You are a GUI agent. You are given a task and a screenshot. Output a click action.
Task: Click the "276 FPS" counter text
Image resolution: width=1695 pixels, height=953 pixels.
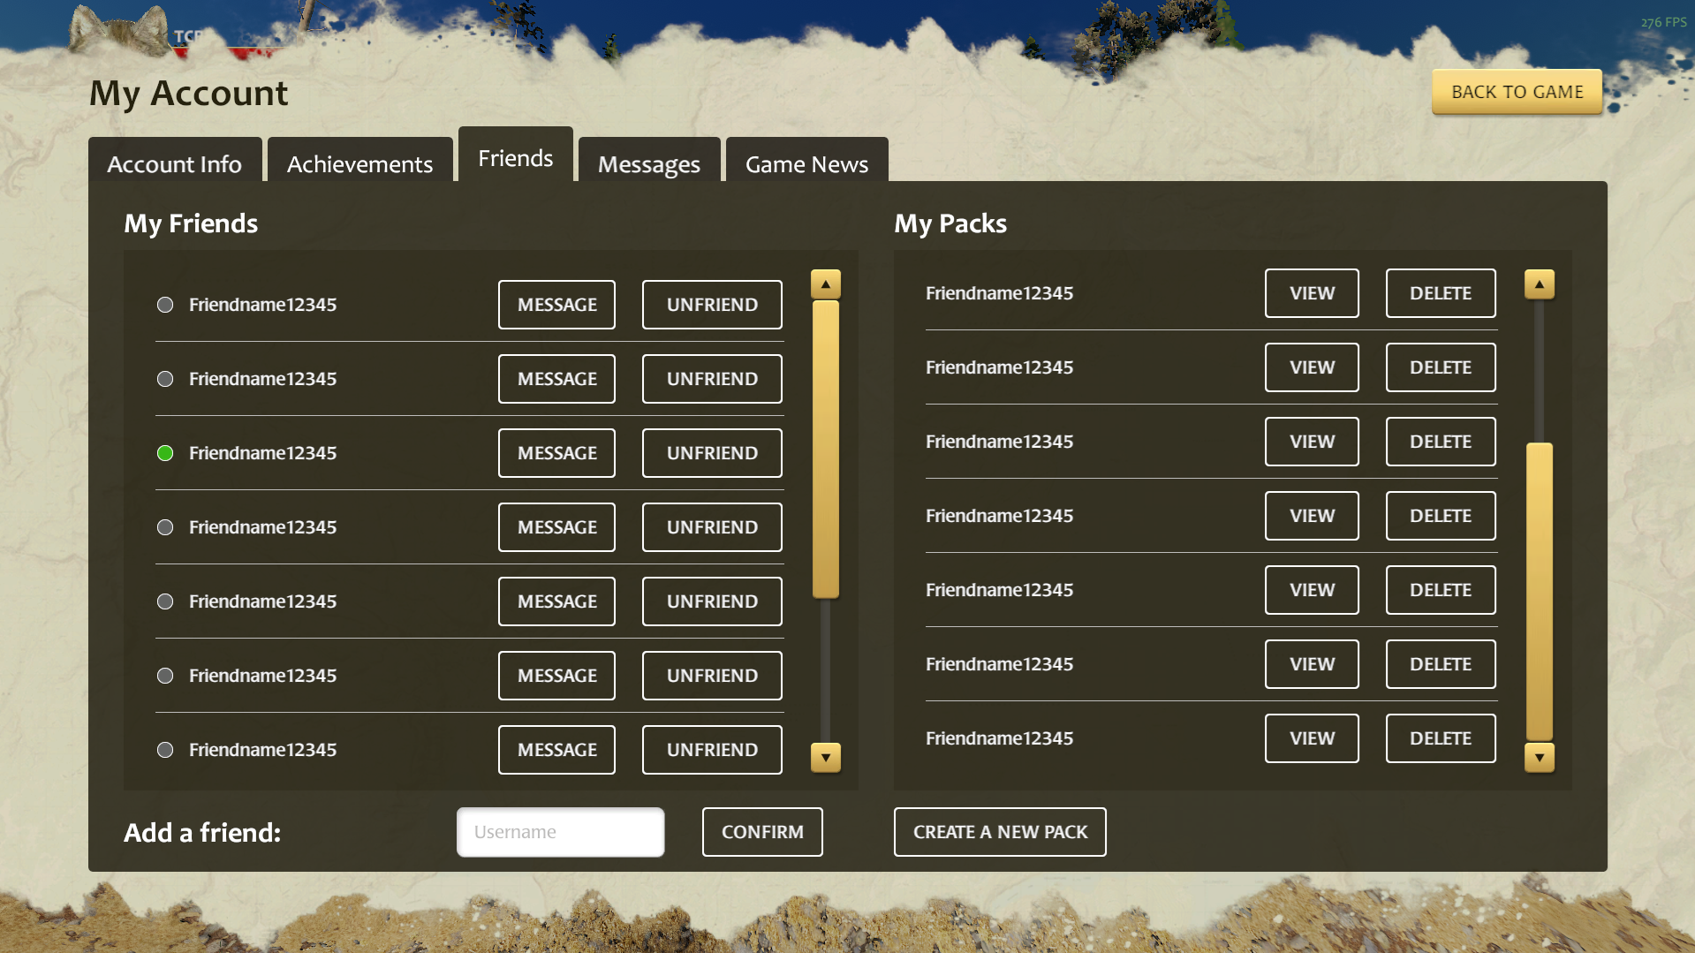(x=1664, y=22)
